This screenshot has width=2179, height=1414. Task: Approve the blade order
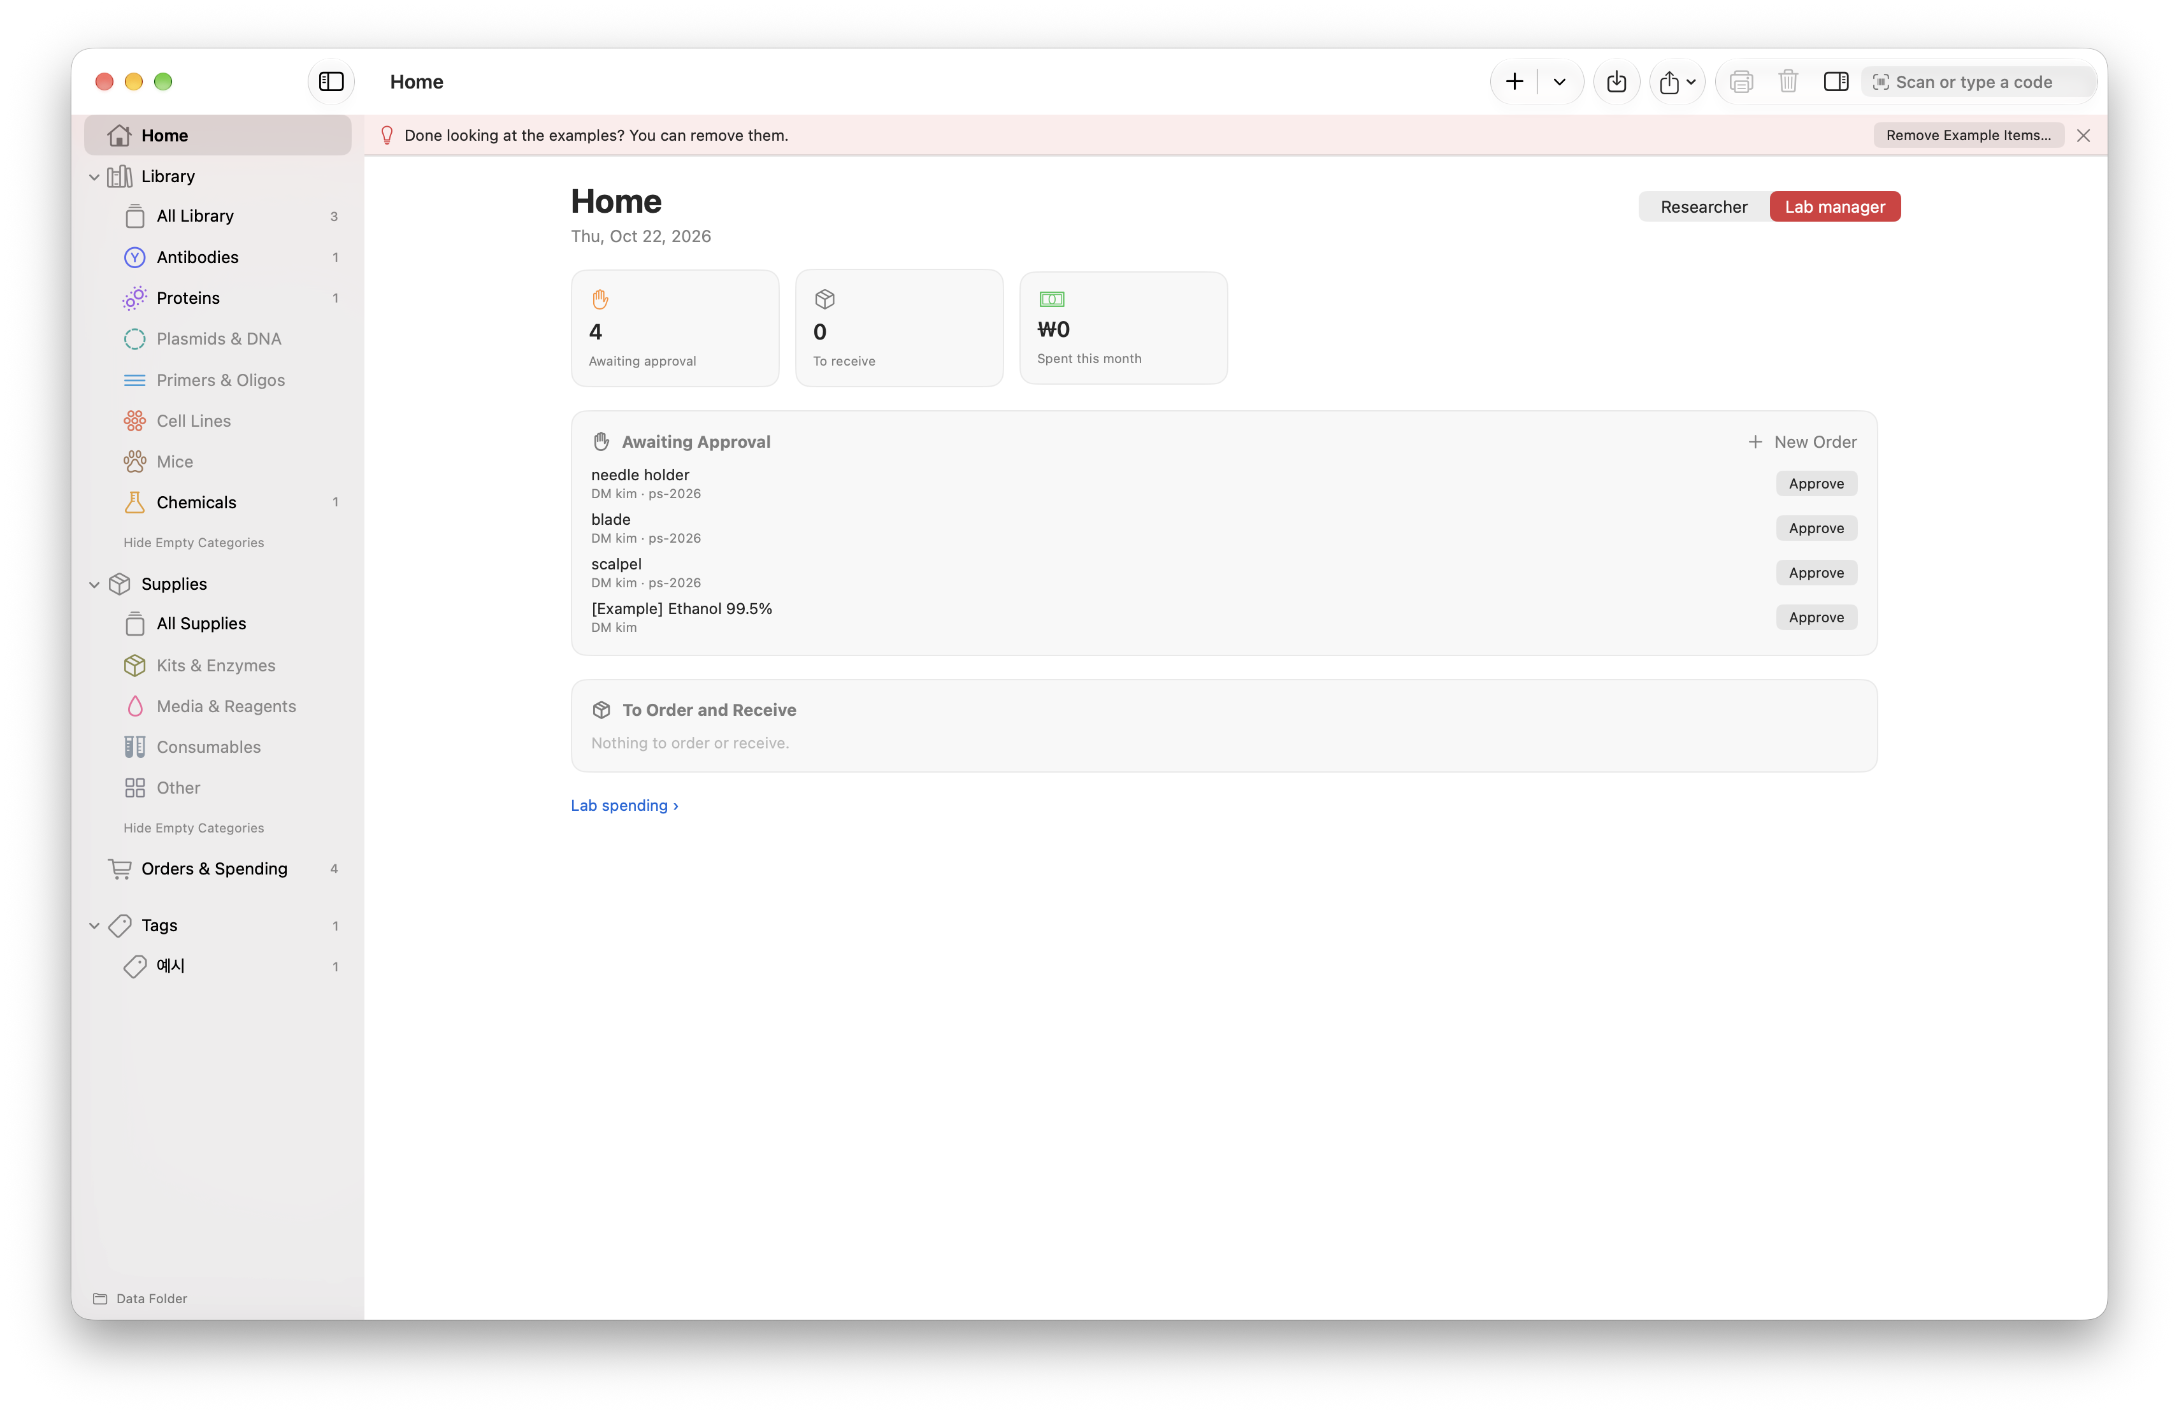pos(1816,528)
